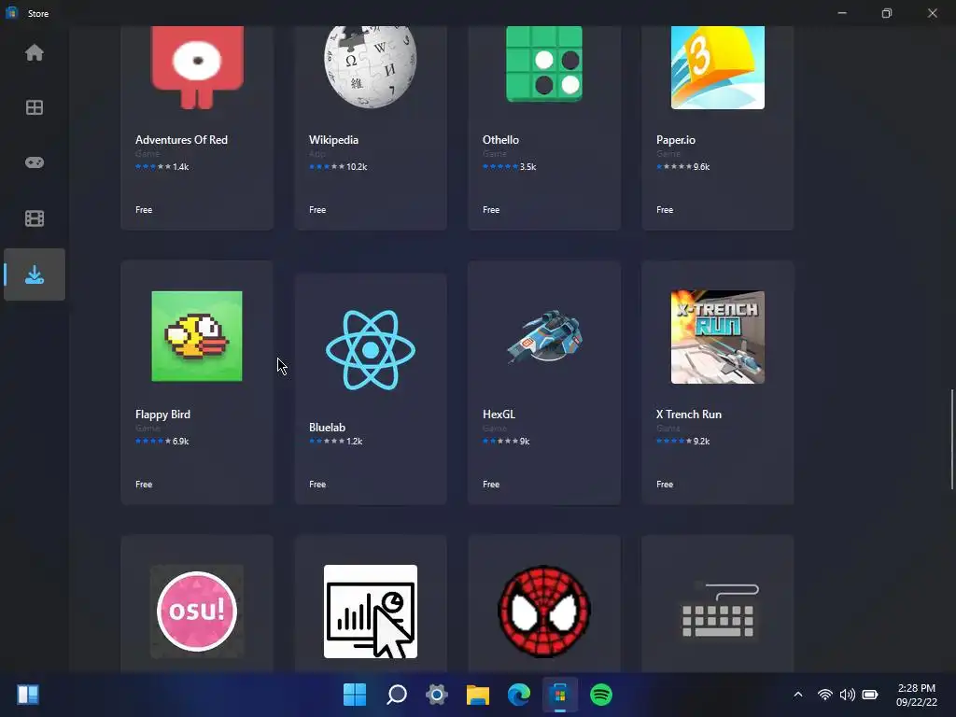Viewport: 956px width, 717px height.
Task: Open Spotify from the taskbar
Action: (601, 695)
